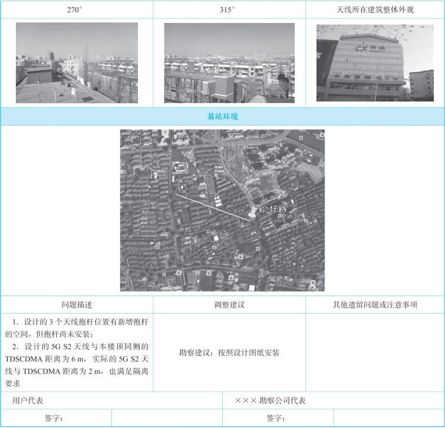
Task: Click the 270° direction photo
Action: click(77, 62)
